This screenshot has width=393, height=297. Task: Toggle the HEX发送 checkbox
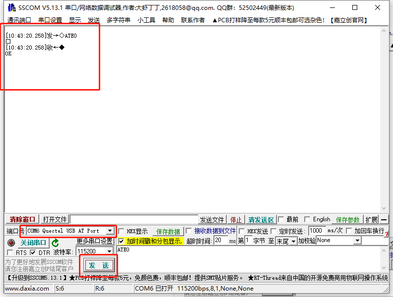pyautogui.click(x=242, y=231)
